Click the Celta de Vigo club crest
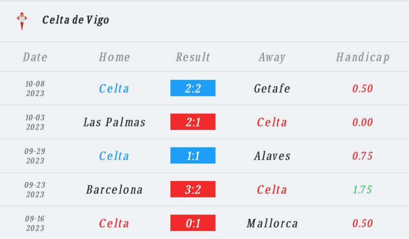 click(22, 21)
